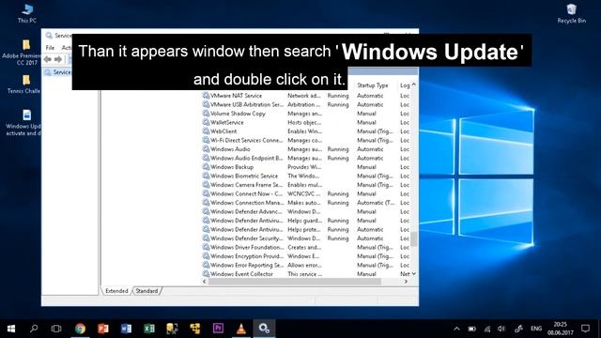Open the clock and date flyout
Image resolution: width=601 pixels, height=338 pixels.
561,329
